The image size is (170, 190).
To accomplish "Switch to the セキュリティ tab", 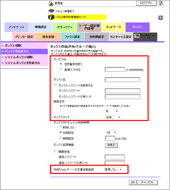I will coord(65,27).
